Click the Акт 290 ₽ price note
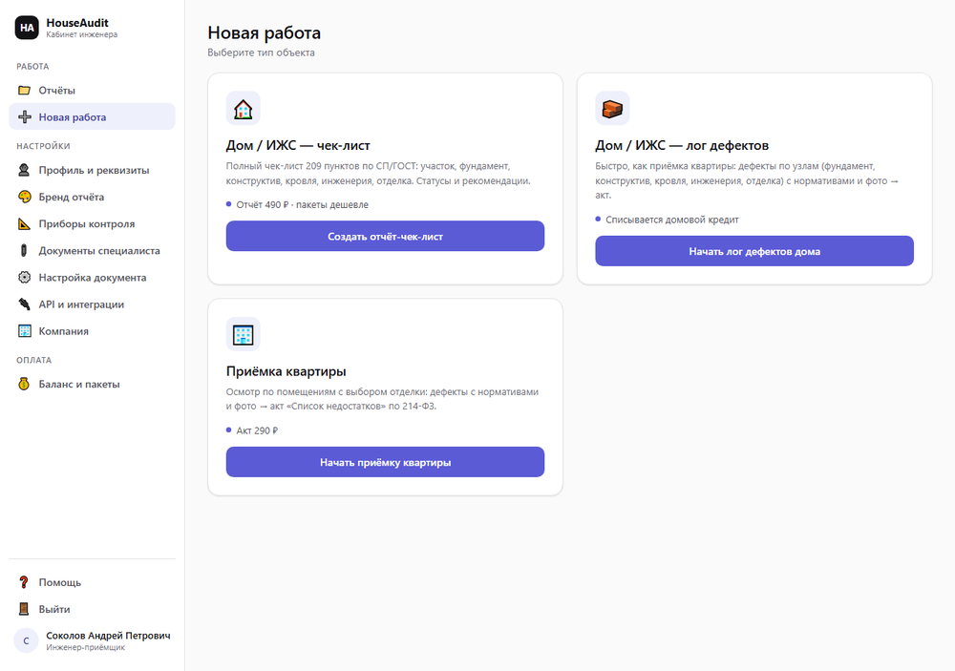The height and width of the screenshot is (671, 955). (257, 430)
